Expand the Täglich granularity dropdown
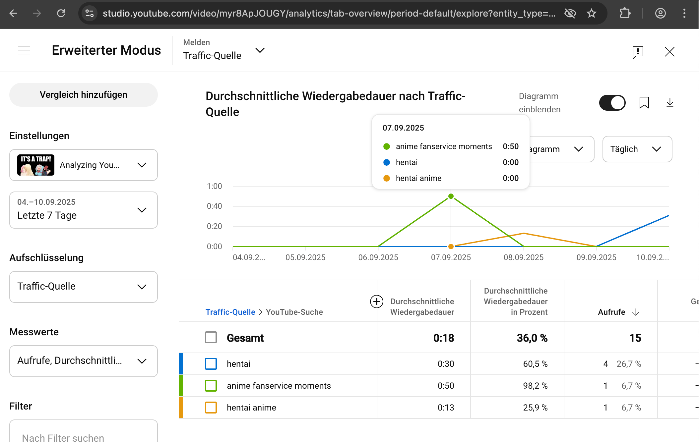699x442 pixels. 637,149
